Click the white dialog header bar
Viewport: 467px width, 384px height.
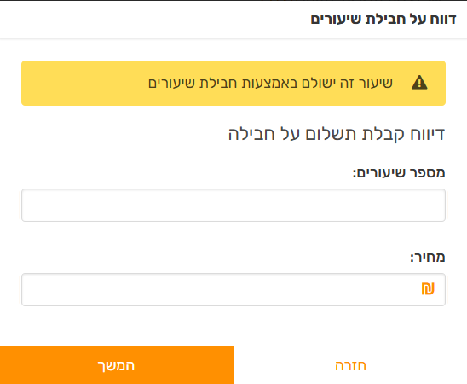pyautogui.click(x=233, y=20)
